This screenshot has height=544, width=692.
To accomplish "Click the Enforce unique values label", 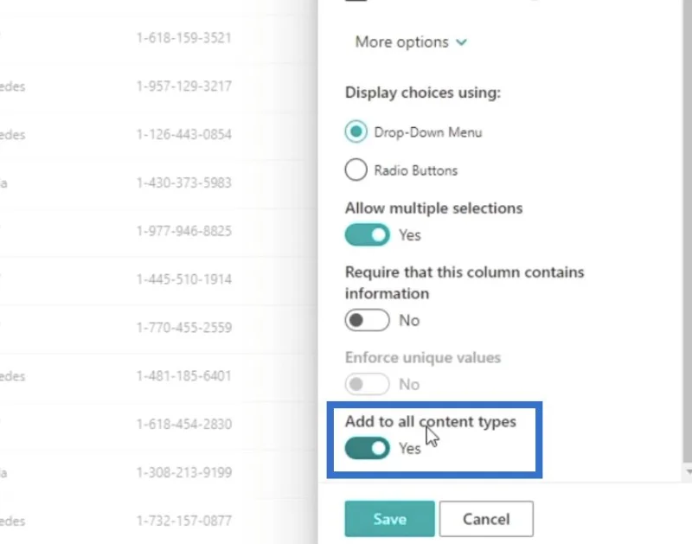I will [x=423, y=357].
